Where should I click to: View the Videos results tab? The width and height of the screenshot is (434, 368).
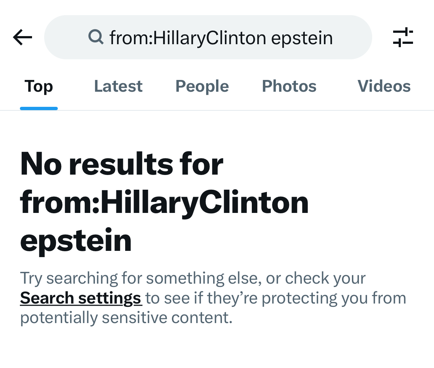click(384, 86)
